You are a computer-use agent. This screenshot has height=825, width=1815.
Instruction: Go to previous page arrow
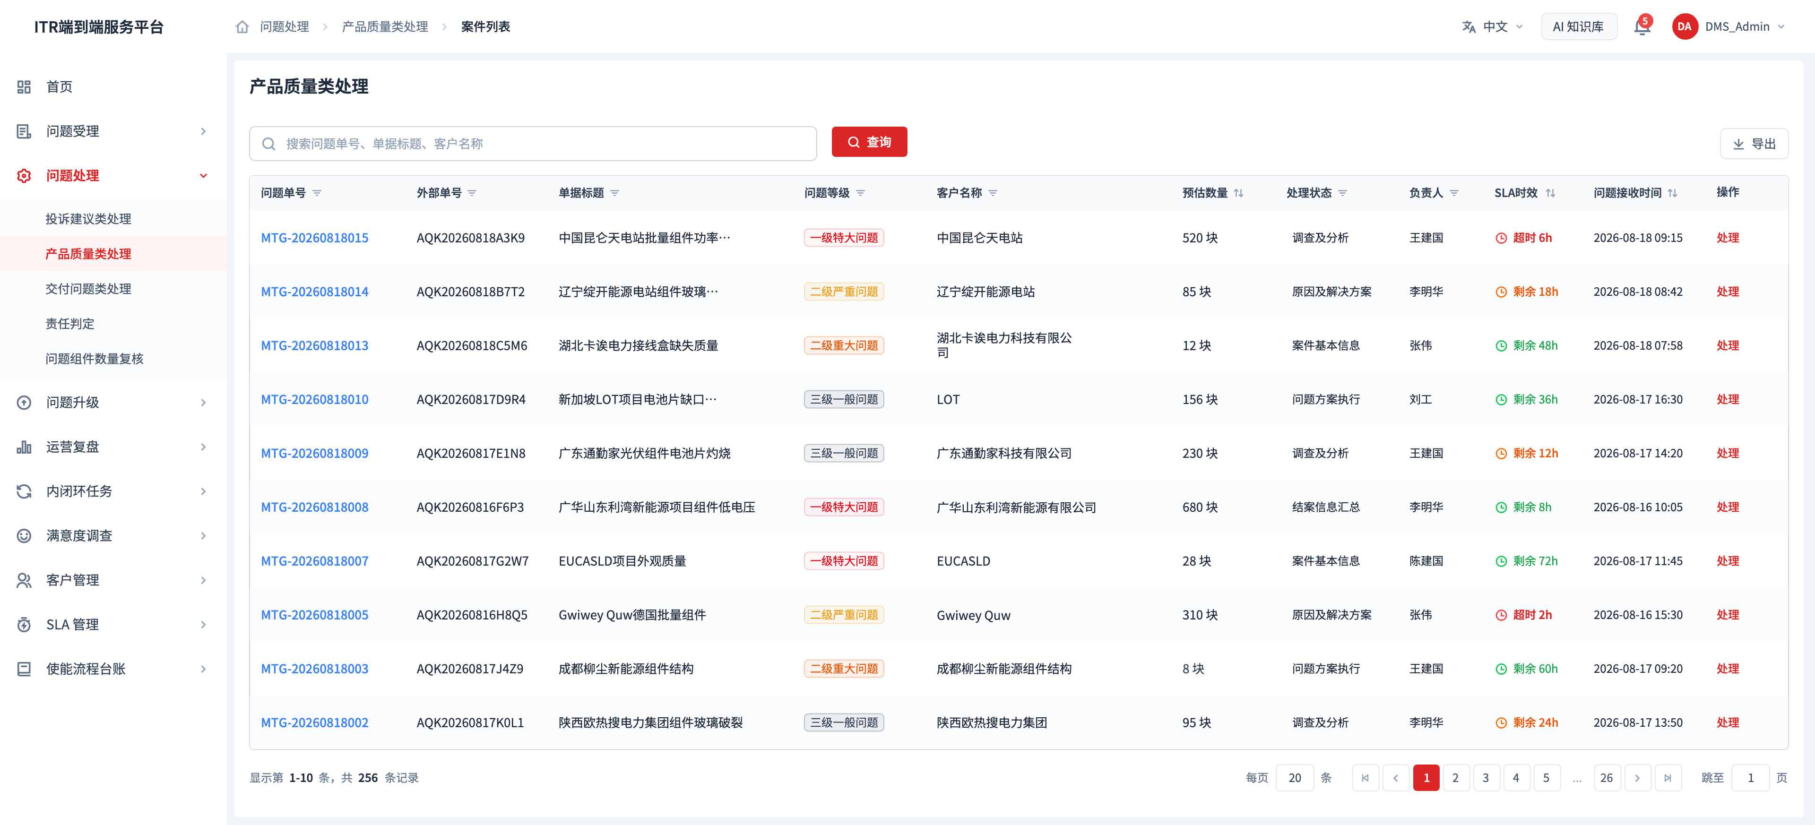point(1396,778)
